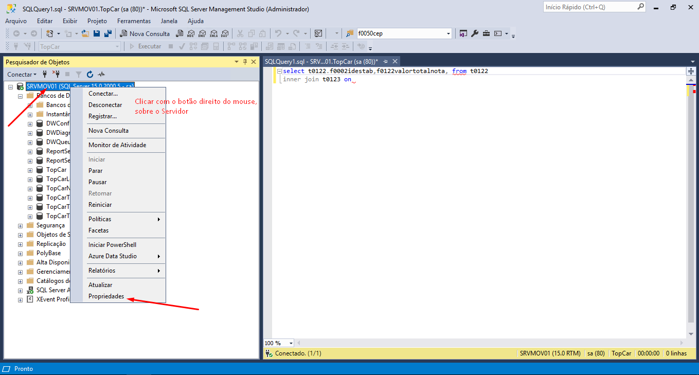Click the Solution Explorer icon beside the wrench
This screenshot has width=699, height=375.
point(463,33)
